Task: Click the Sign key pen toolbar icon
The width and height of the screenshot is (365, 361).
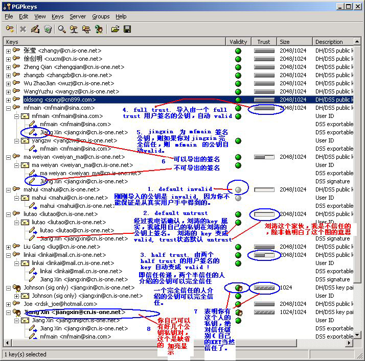Action: [35, 29]
